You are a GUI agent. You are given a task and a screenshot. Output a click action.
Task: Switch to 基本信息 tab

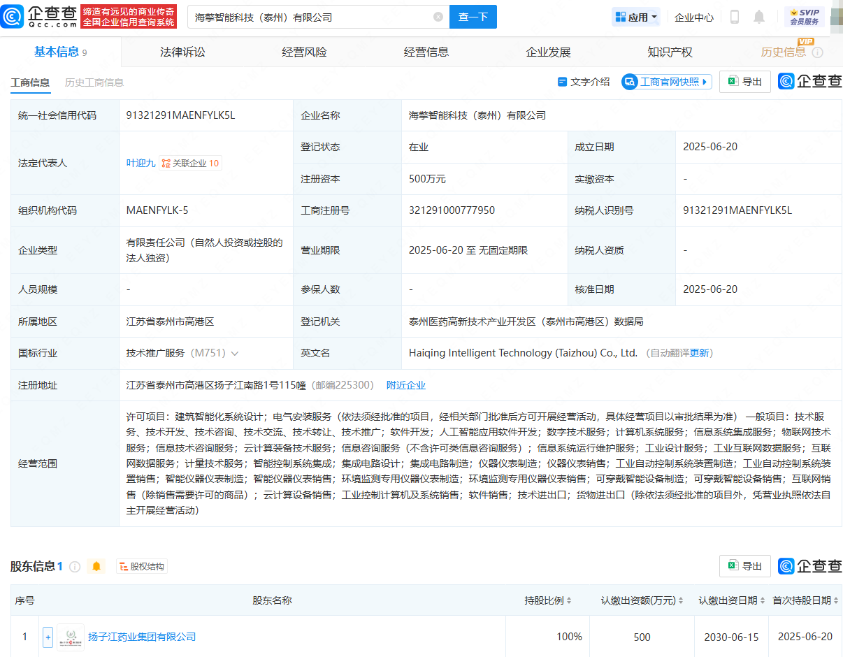coord(61,52)
